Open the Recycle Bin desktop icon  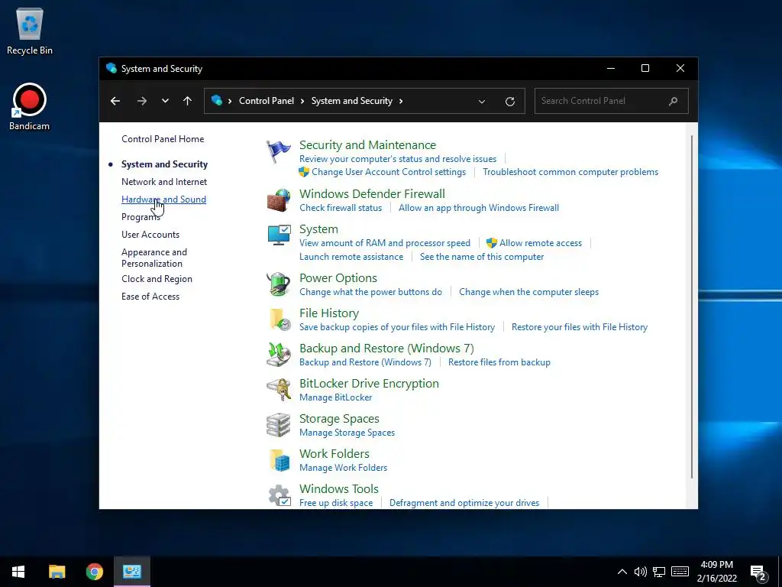click(30, 31)
